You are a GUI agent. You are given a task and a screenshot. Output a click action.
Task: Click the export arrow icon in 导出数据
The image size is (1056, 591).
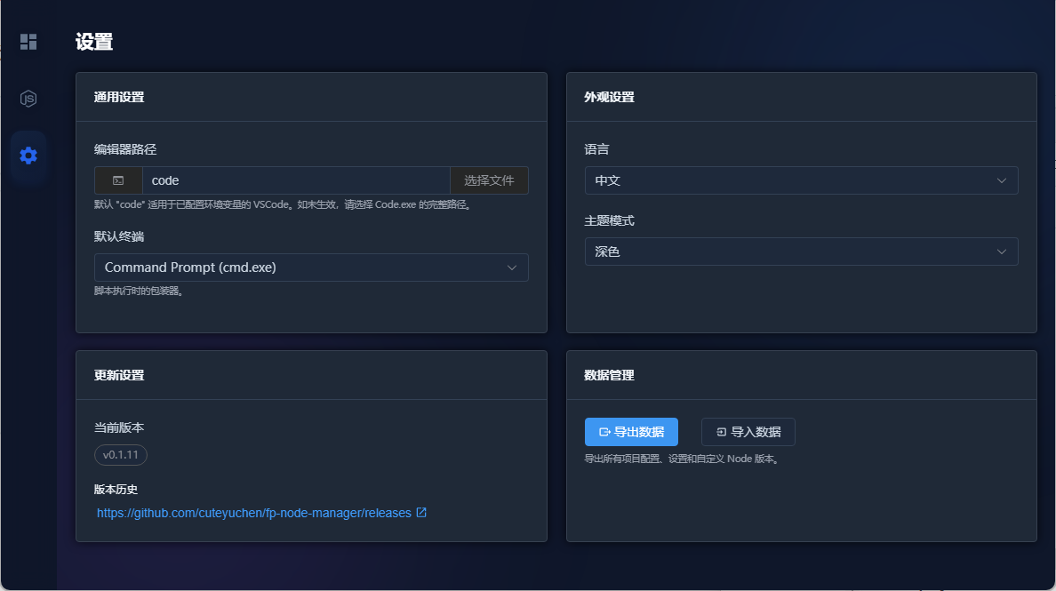(x=604, y=432)
